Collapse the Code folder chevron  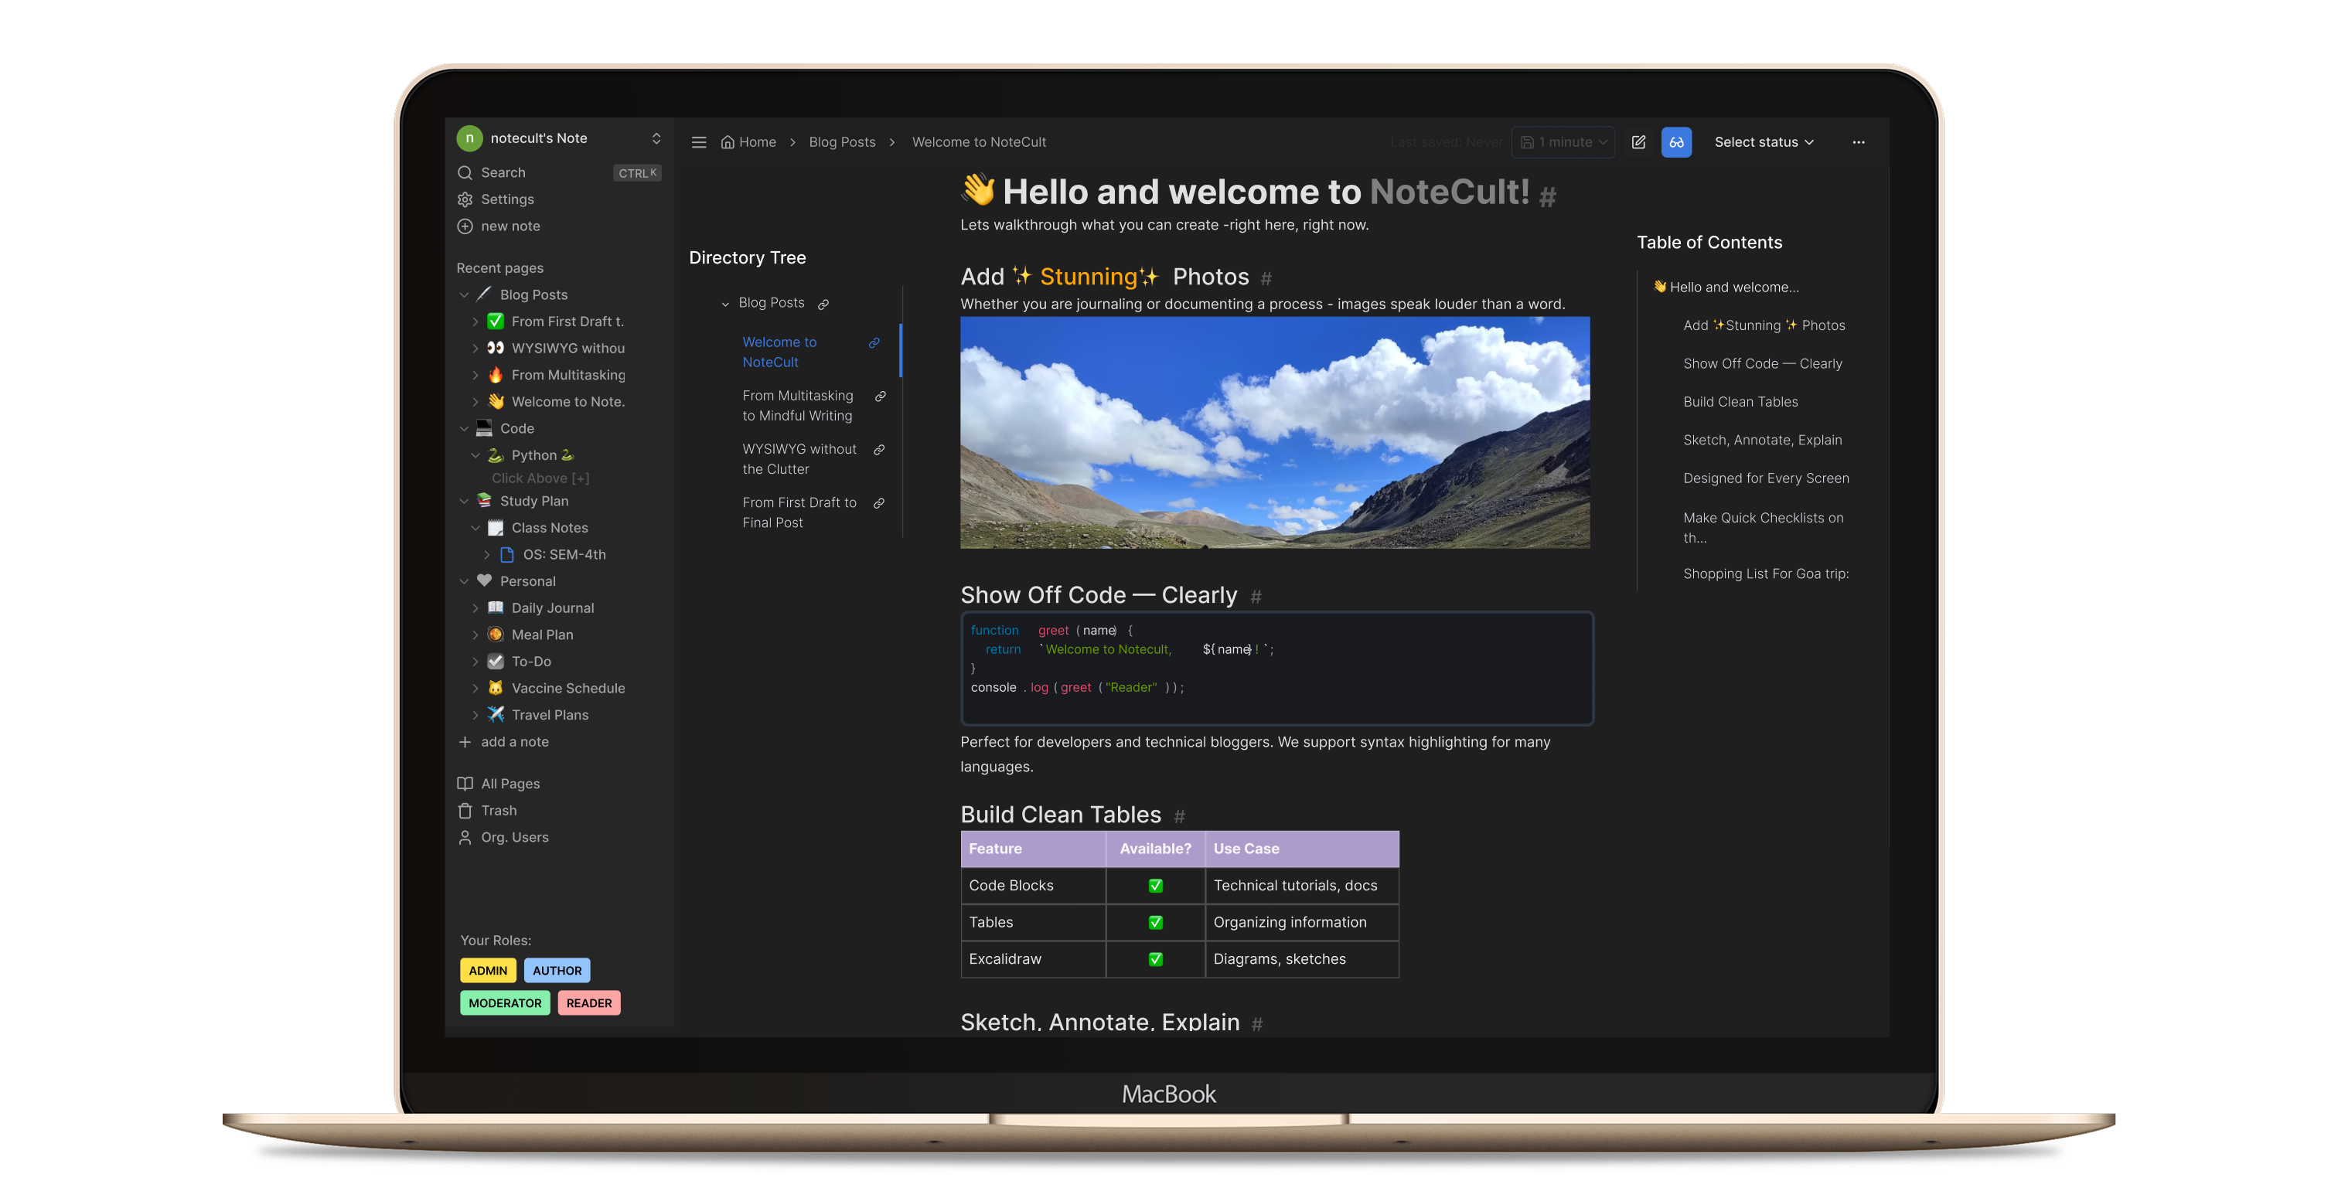[464, 428]
